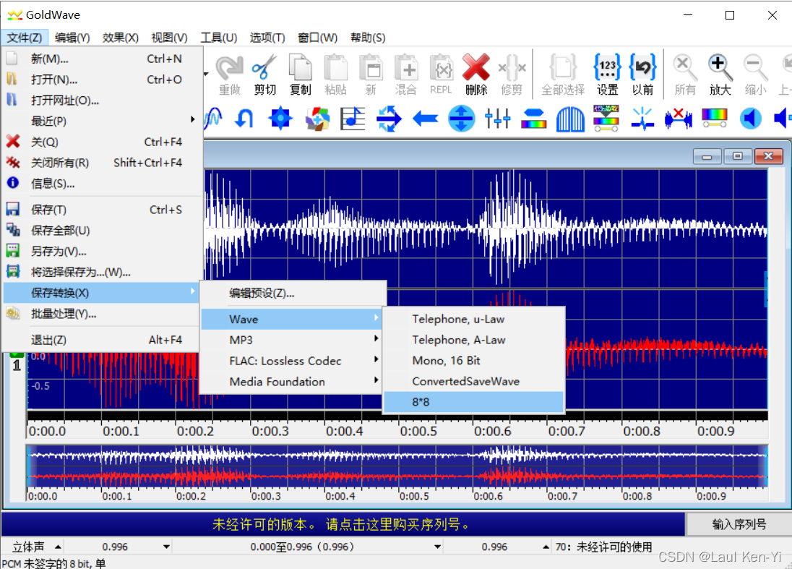
Task: Choose the Telephone, A-Law preset
Action: coord(473,340)
